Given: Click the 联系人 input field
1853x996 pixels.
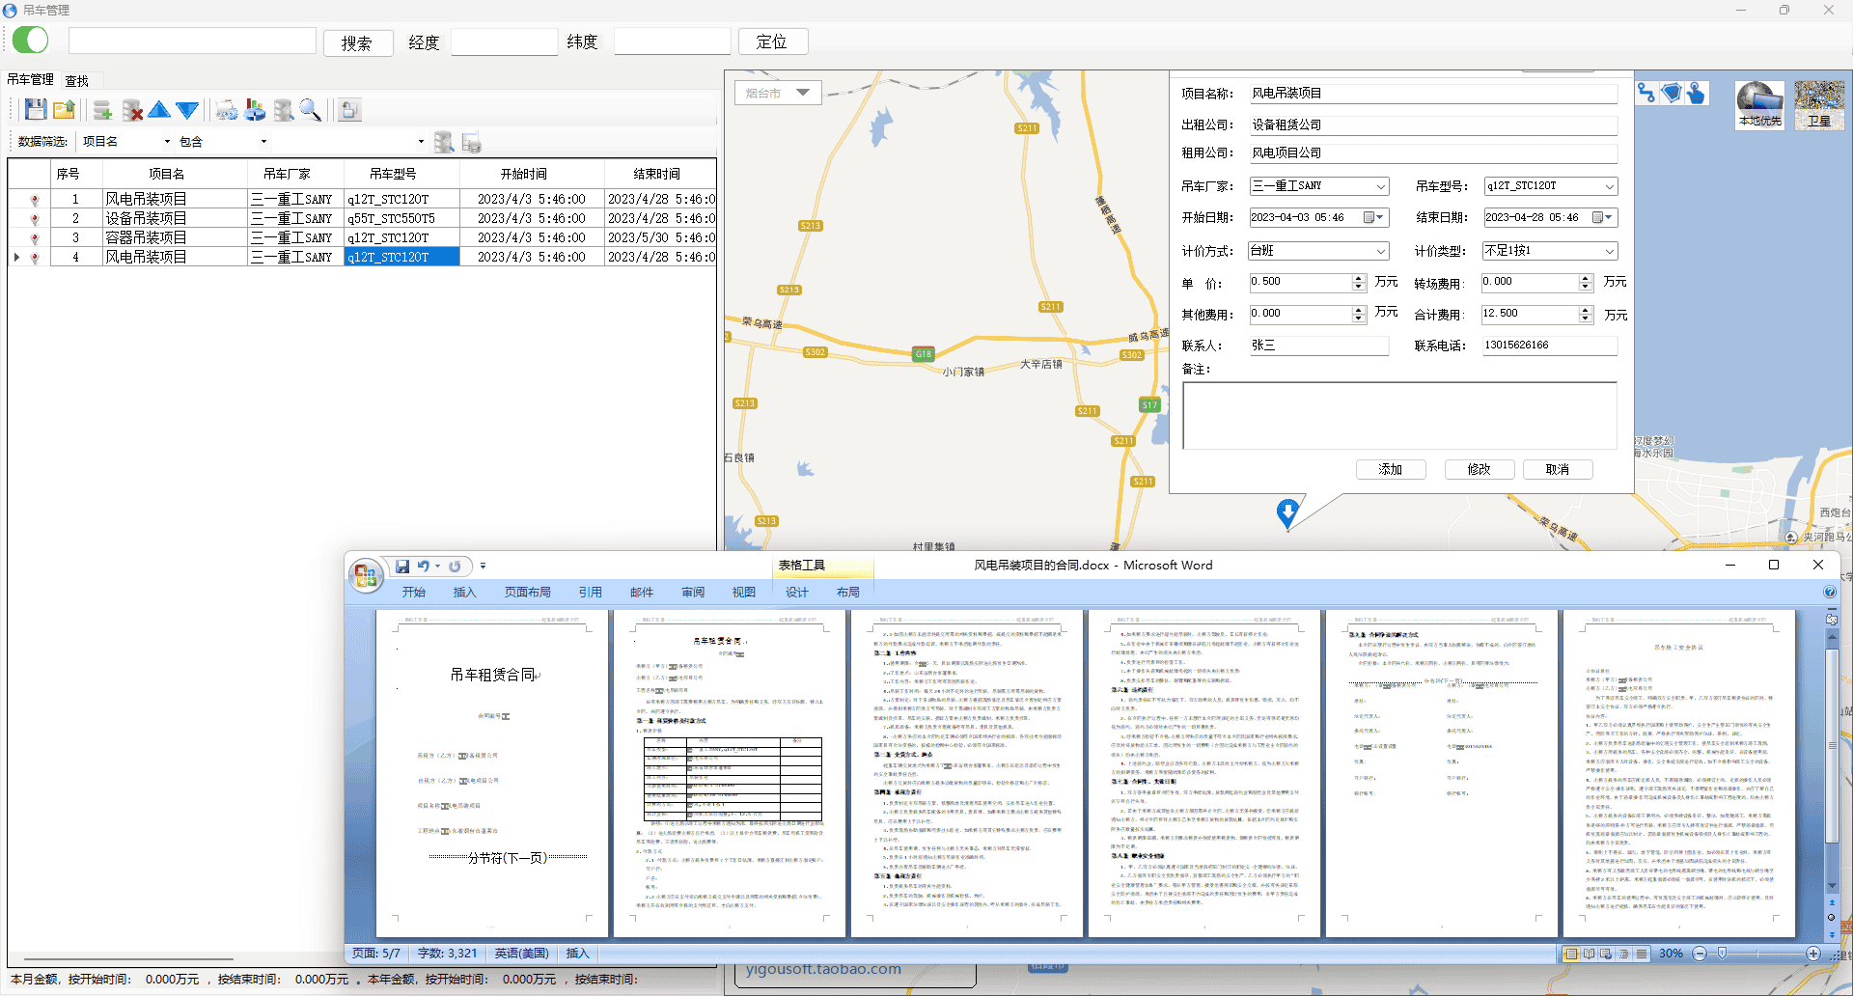Looking at the screenshot, I should click(1317, 346).
